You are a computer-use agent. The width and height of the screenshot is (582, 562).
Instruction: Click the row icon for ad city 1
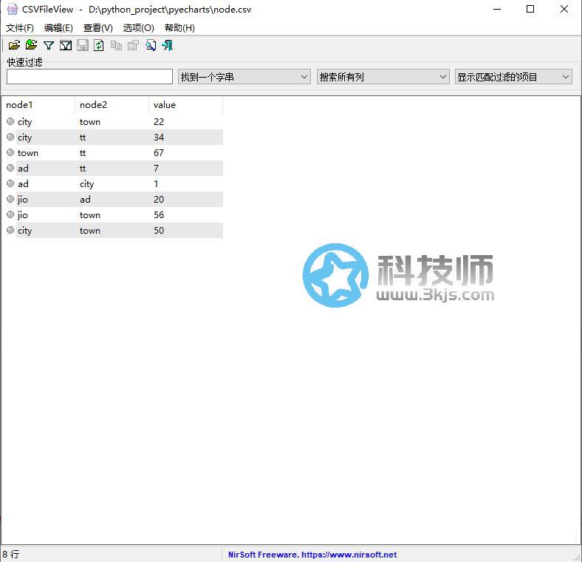point(10,183)
